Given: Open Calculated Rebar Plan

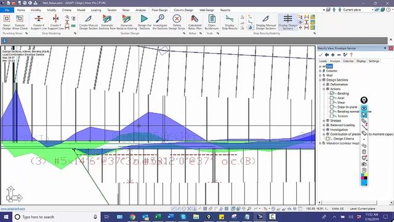Looking at the screenshot, I should click(x=195, y=22).
